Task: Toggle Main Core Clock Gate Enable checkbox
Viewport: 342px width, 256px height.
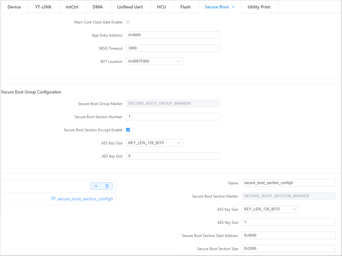Action: pyautogui.click(x=128, y=22)
